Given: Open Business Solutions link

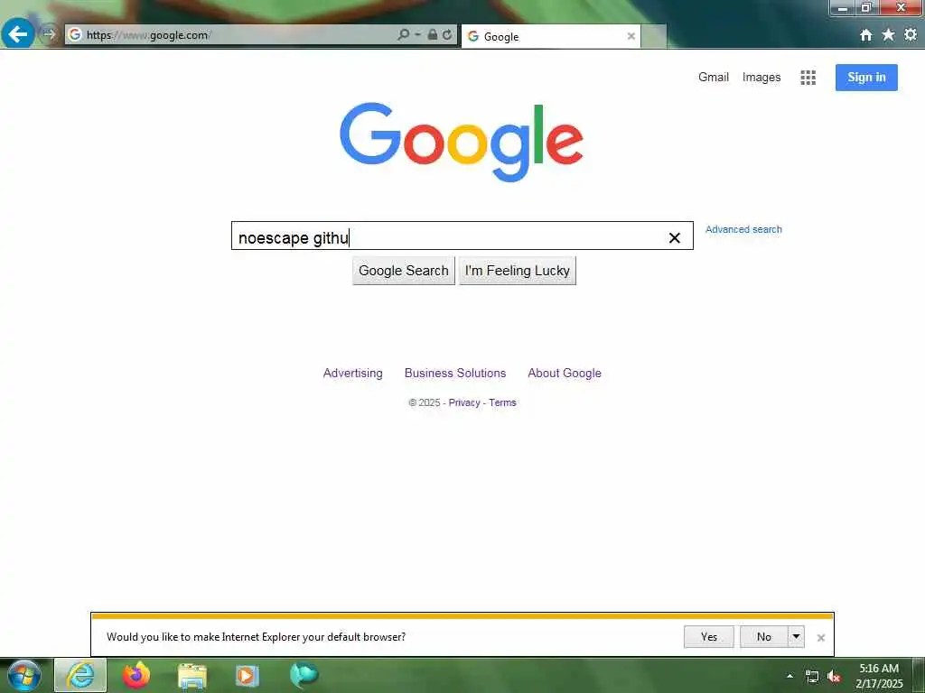Looking at the screenshot, I should click(x=455, y=373).
